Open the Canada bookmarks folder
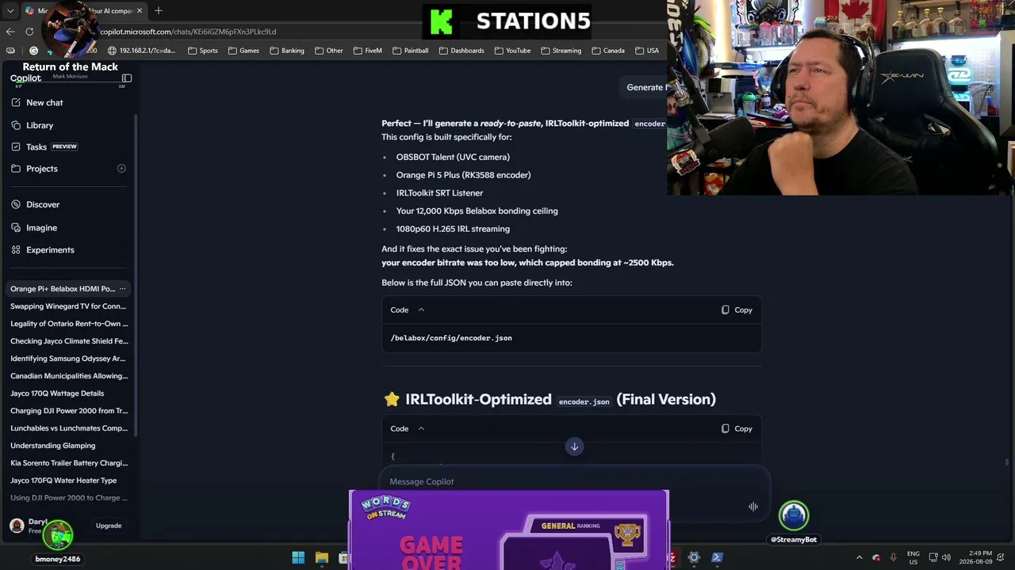1015x570 pixels. point(608,51)
